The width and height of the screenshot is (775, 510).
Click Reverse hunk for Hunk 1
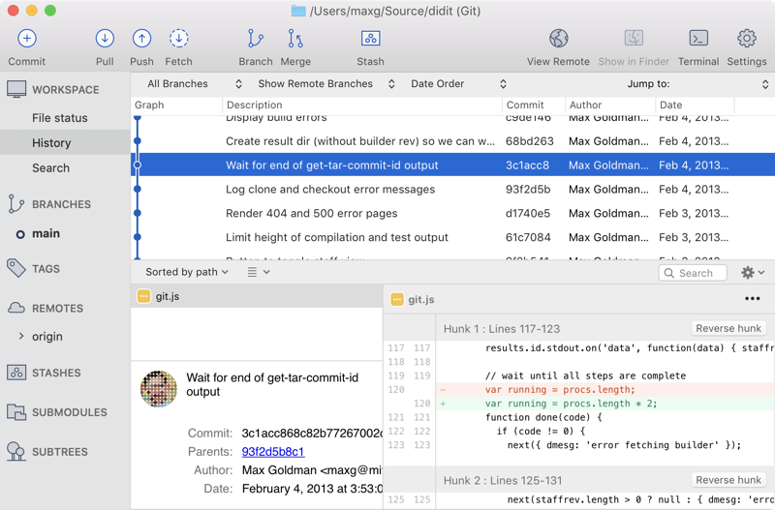point(728,328)
